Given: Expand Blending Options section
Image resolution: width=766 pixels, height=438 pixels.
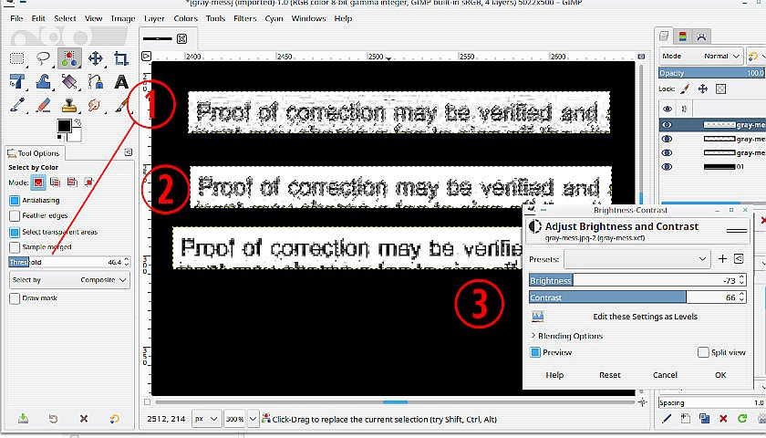Looking at the screenshot, I should [x=566, y=336].
